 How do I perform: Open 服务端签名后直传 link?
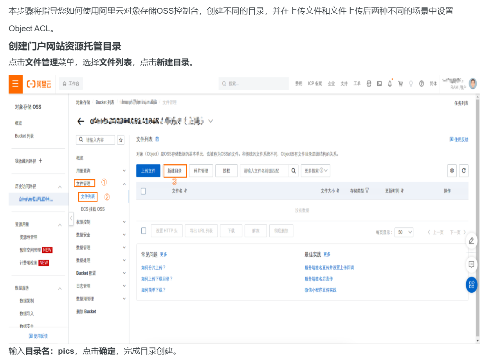click(319, 279)
